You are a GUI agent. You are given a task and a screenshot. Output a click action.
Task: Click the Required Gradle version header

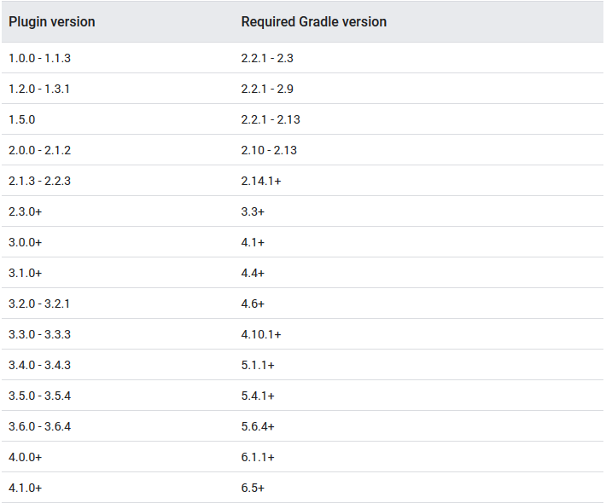point(314,22)
